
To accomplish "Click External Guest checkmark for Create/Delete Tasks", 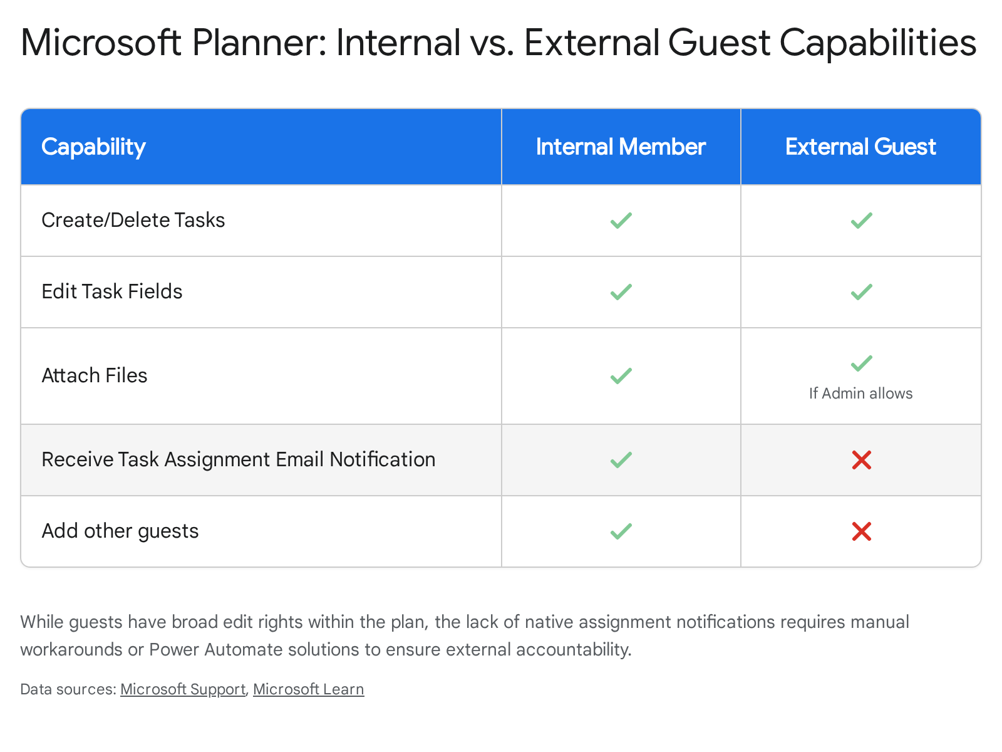I will 861,221.
